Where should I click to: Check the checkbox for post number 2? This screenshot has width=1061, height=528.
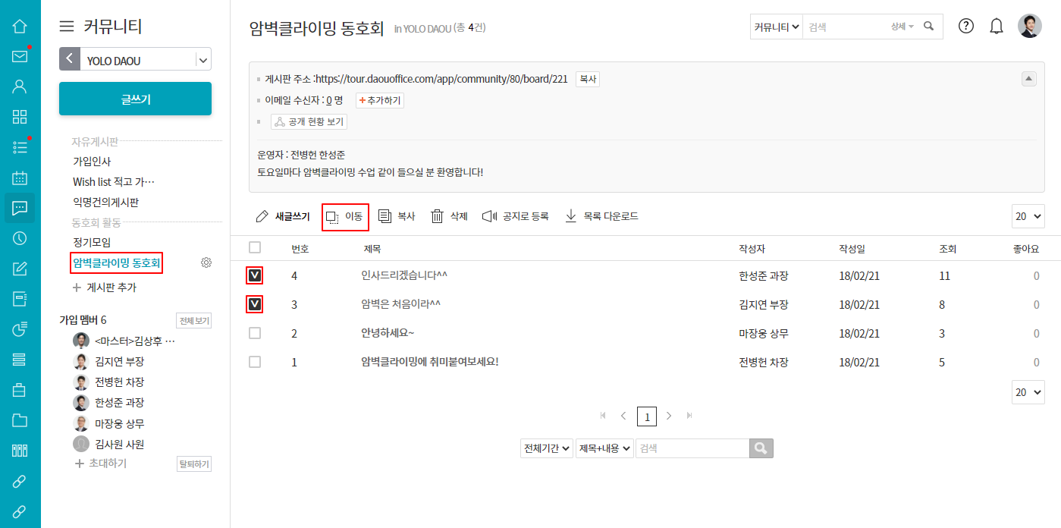(255, 333)
